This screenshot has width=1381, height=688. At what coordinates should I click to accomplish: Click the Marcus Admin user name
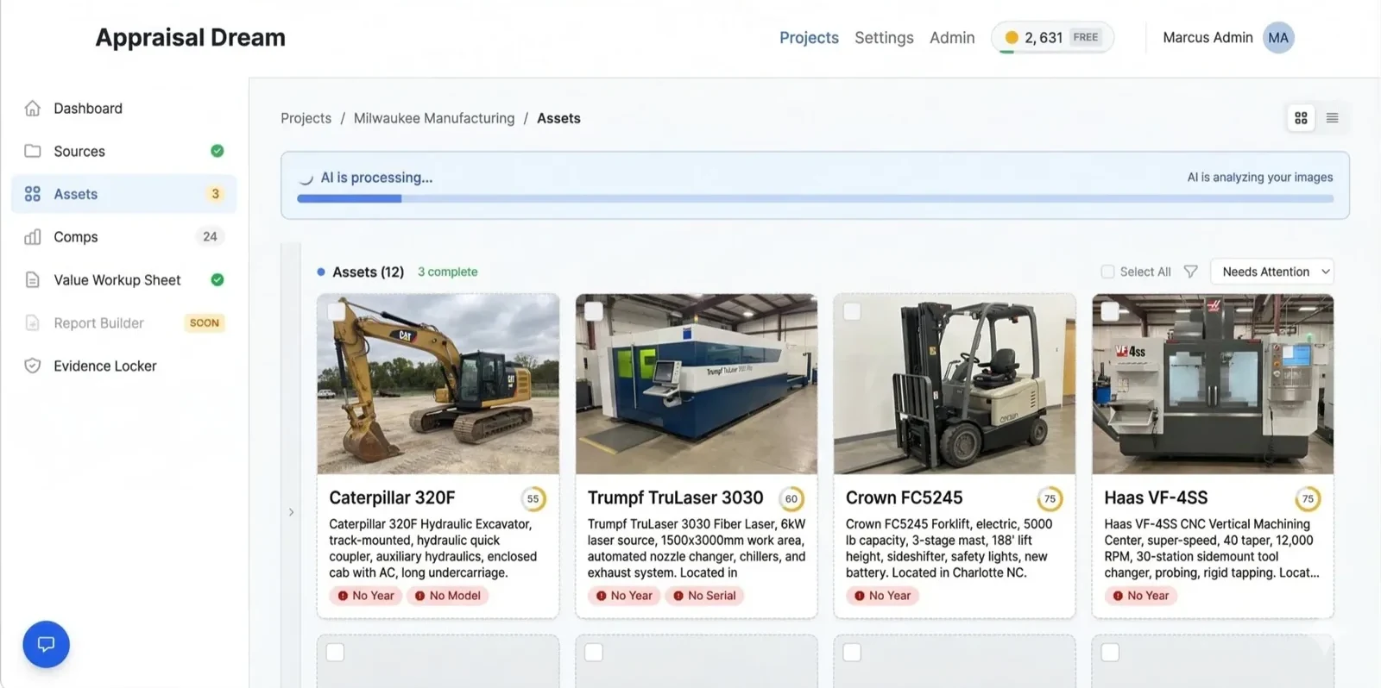[1208, 38]
